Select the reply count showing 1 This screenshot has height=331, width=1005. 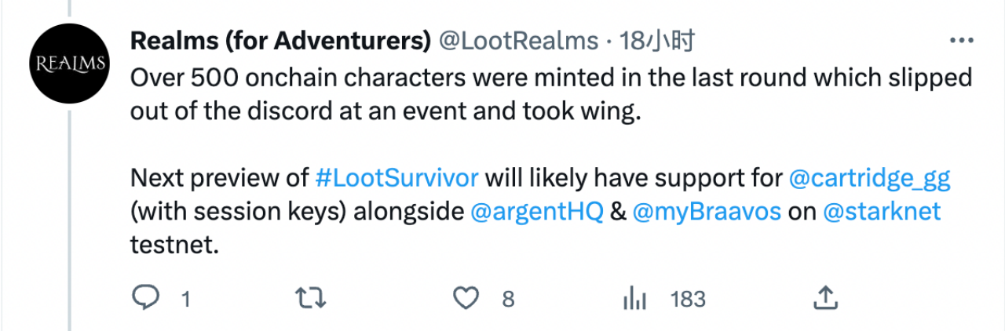[186, 299]
